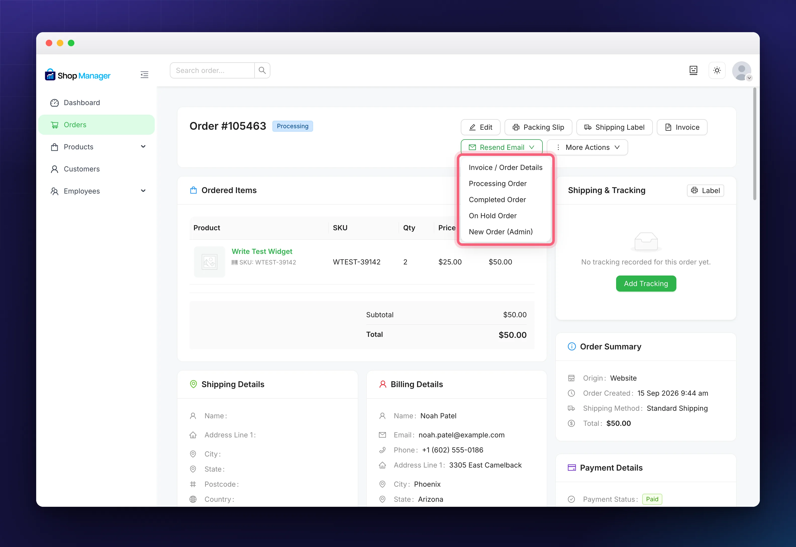This screenshot has width=796, height=547.
Task: Expand the Products submenu chevron
Action: click(143, 147)
